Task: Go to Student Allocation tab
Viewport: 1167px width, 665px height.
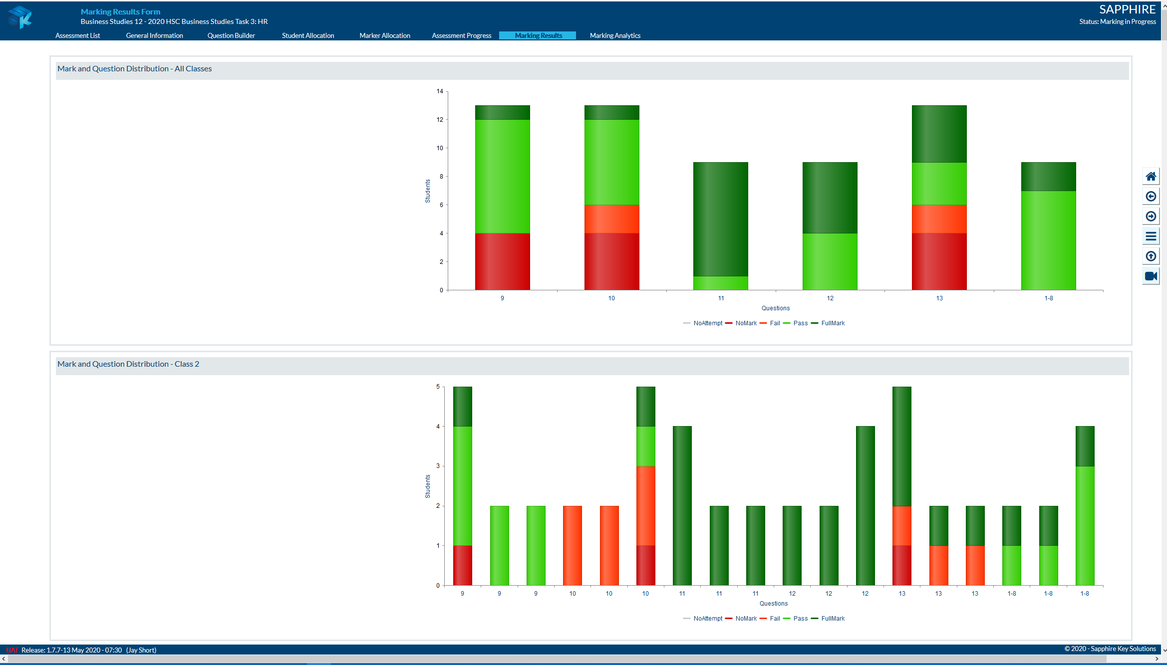Action: coord(308,35)
